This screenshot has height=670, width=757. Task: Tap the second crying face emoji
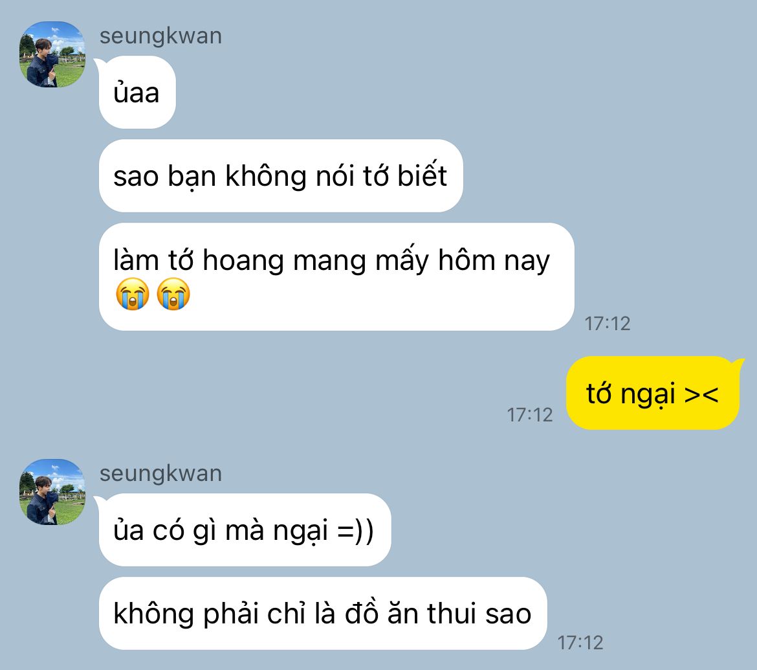[x=173, y=294]
